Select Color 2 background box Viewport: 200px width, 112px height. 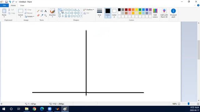(x=114, y=13)
